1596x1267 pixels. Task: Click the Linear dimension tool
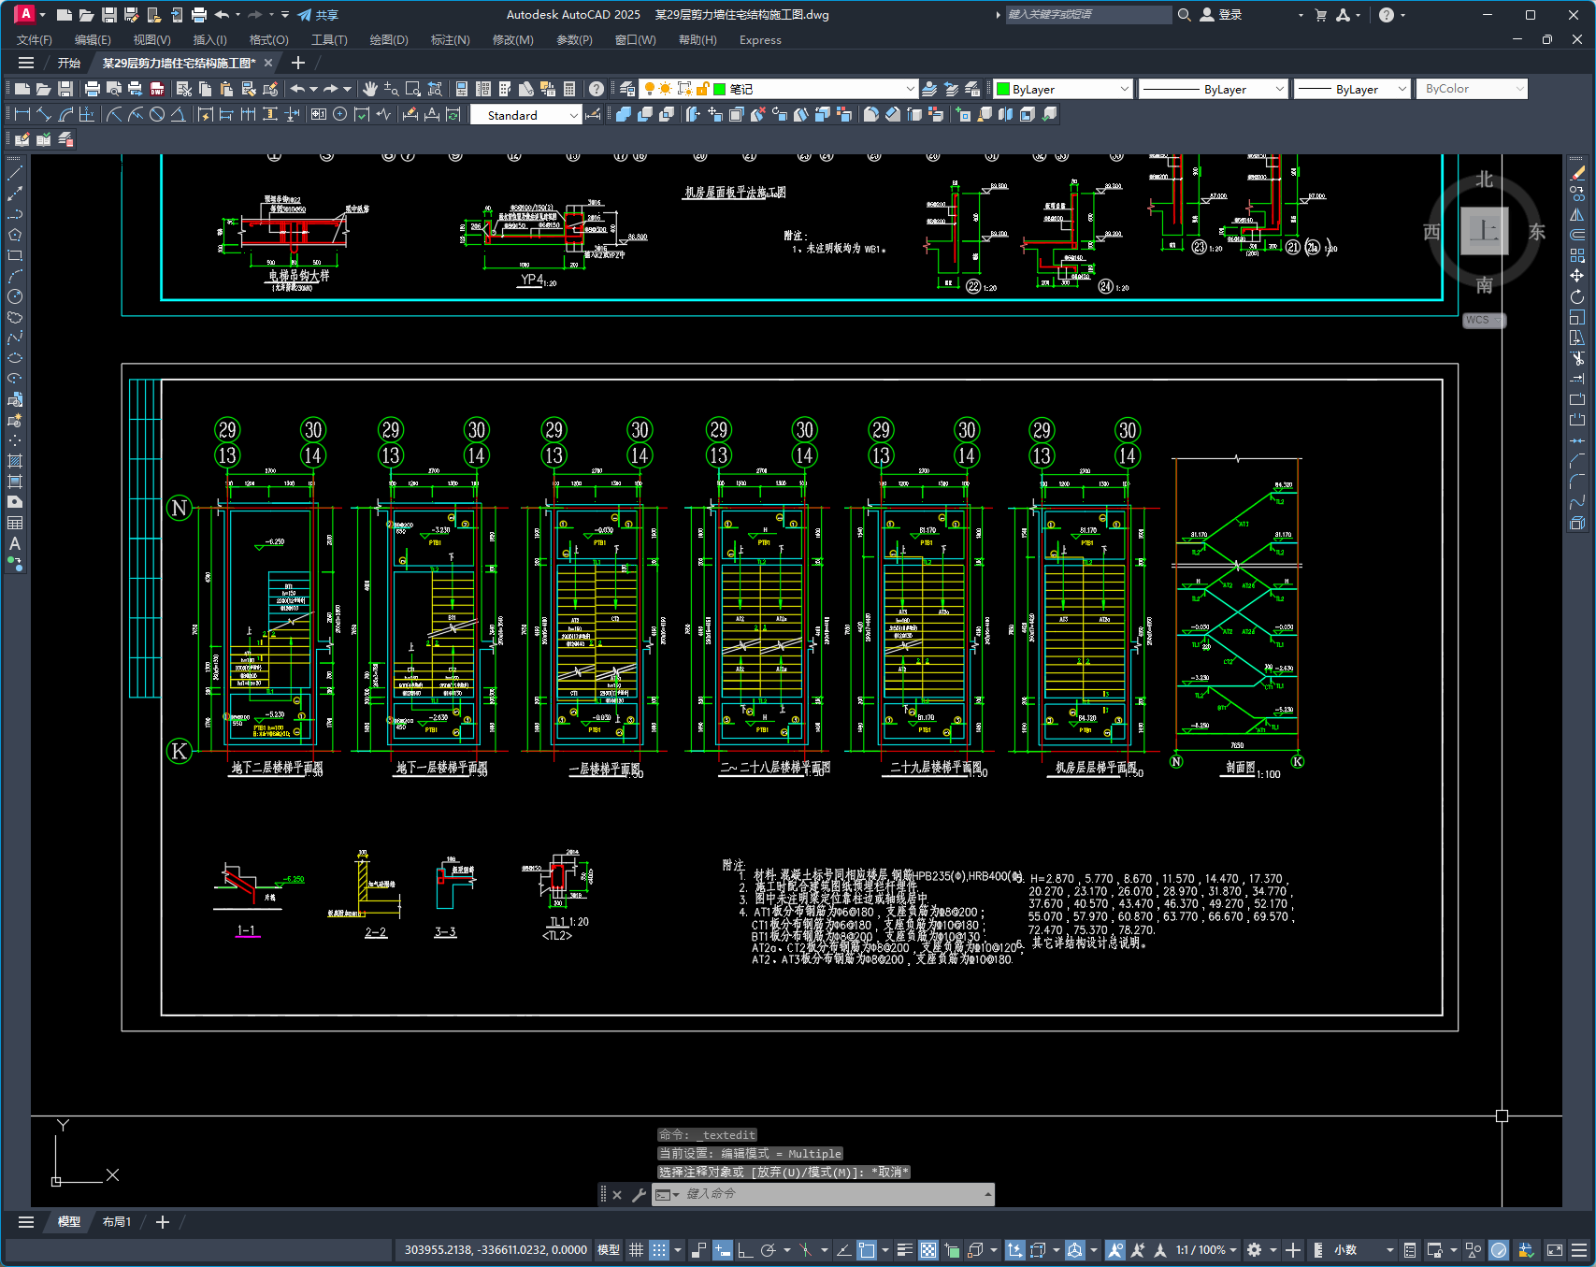[21, 114]
